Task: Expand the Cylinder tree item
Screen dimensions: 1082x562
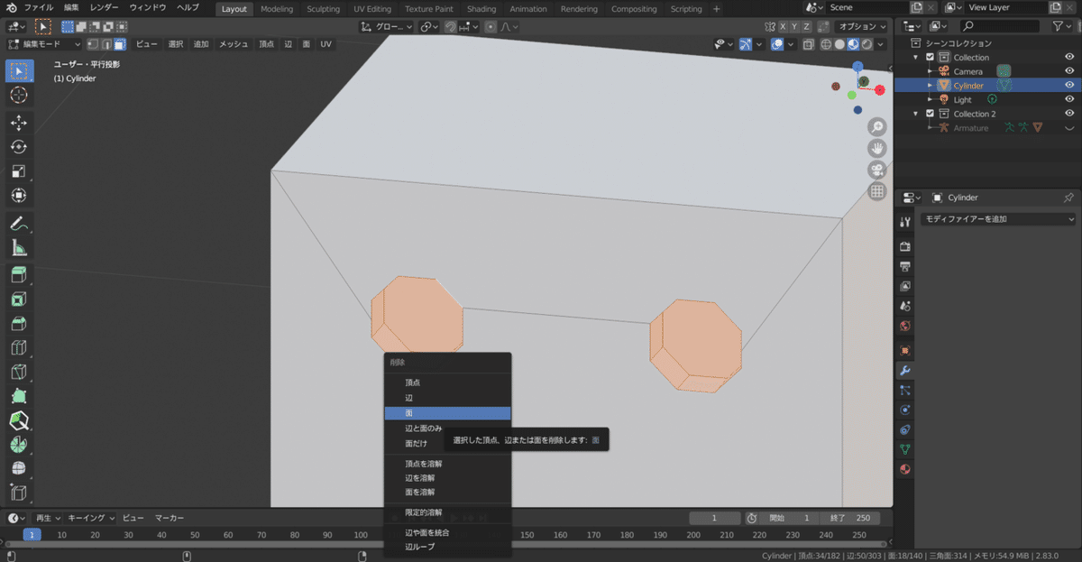Action: [x=931, y=86]
